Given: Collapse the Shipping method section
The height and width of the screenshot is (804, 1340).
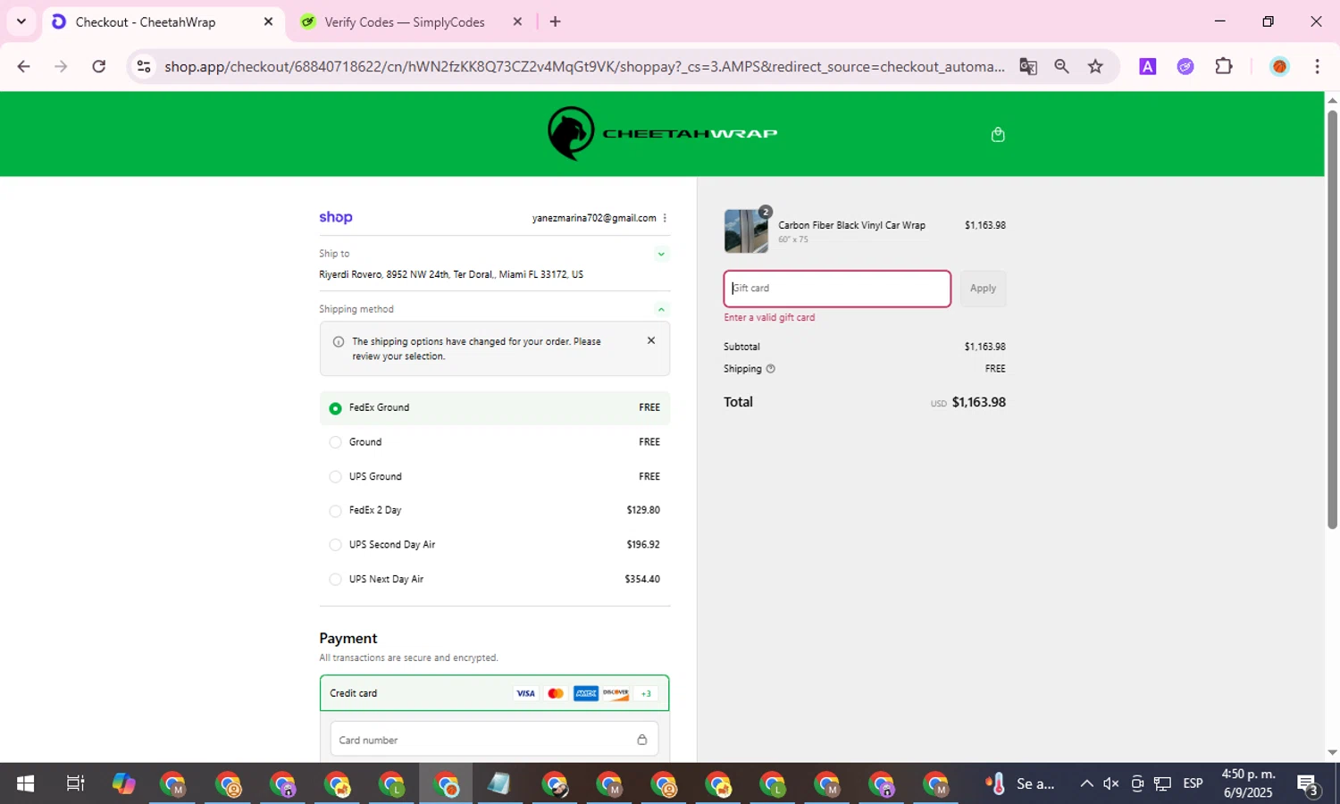Looking at the screenshot, I should [661, 309].
